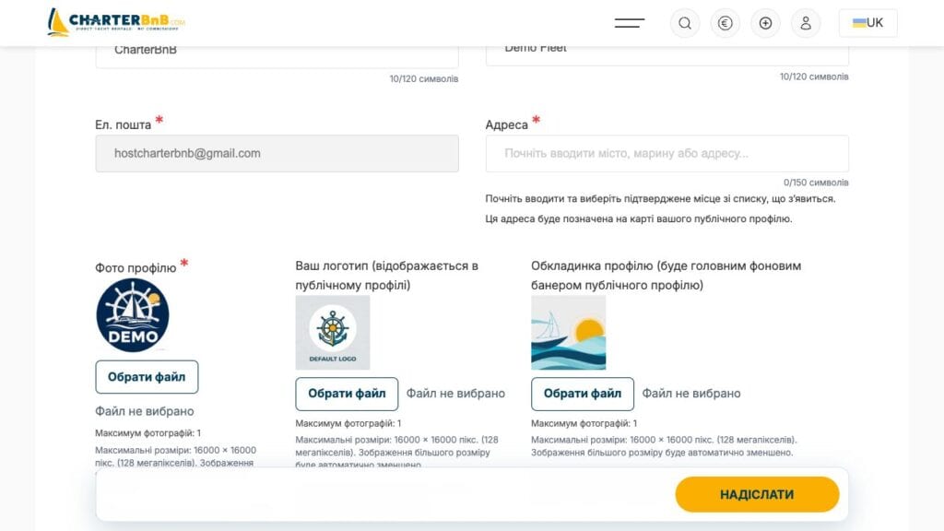Click 'Максимум фотографій: 1' under cover upload
Screen dimensions: 944x531
(x=584, y=423)
